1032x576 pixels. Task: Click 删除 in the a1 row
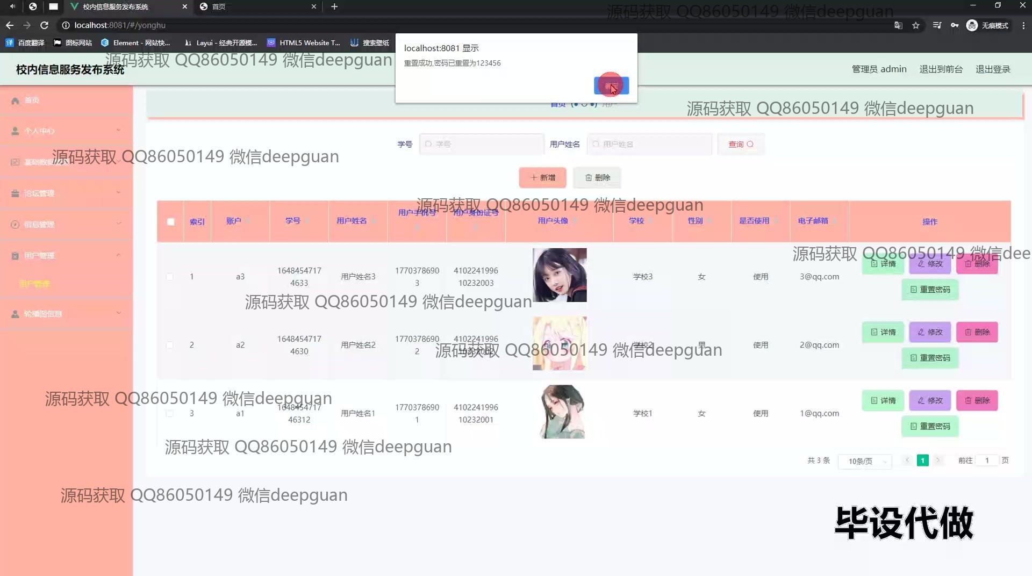977,400
